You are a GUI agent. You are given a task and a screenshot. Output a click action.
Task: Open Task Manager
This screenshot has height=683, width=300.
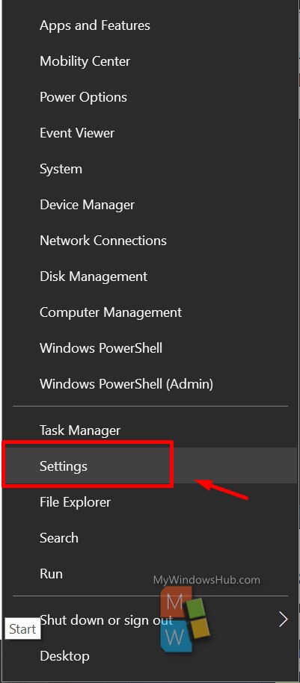150,430
